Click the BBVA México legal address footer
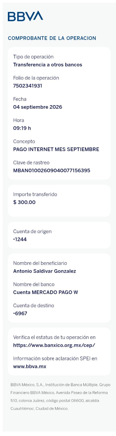 60,397
